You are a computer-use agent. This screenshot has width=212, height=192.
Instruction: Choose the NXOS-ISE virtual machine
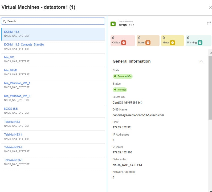tap(53, 111)
